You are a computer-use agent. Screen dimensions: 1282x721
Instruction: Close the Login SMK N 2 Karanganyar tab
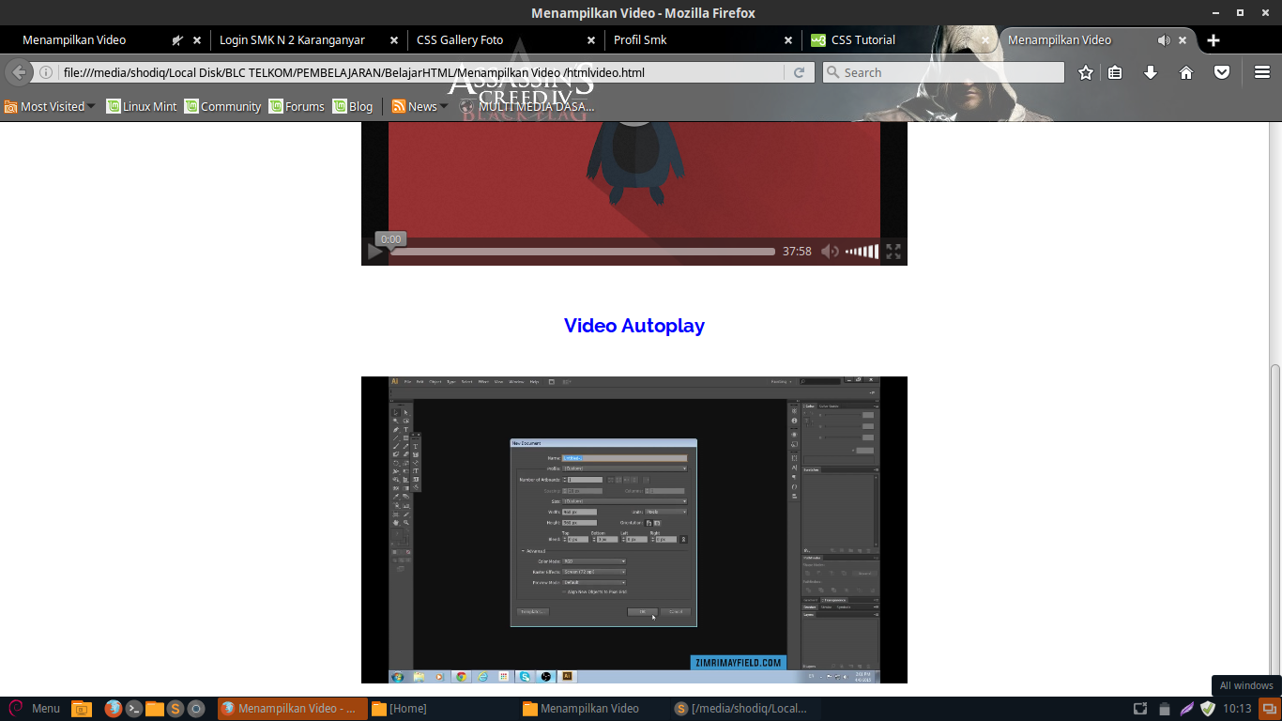point(394,40)
